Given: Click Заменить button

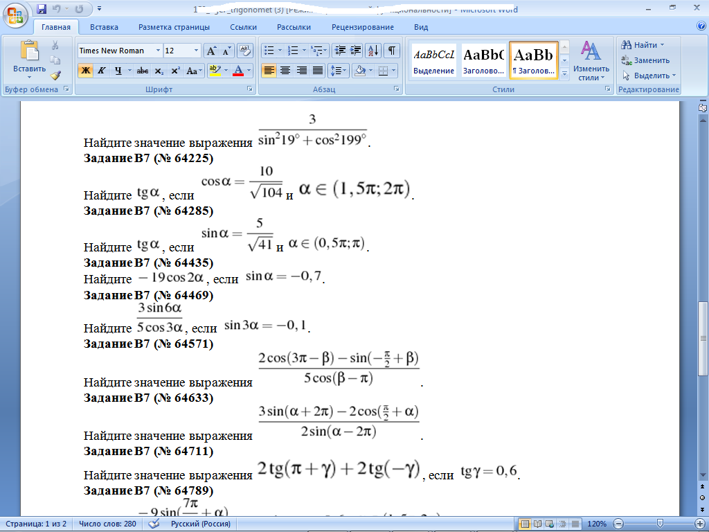Looking at the screenshot, I should coord(646,60).
